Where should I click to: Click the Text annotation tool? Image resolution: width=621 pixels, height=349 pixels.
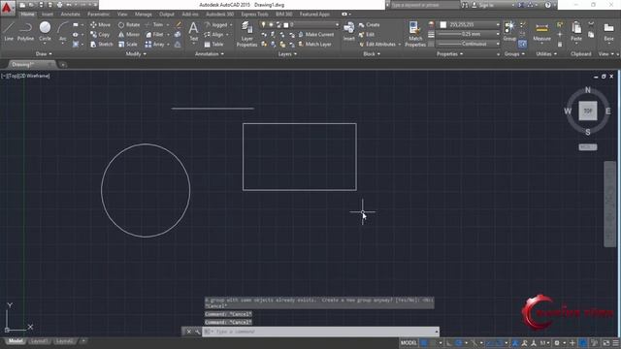[193, 31]
